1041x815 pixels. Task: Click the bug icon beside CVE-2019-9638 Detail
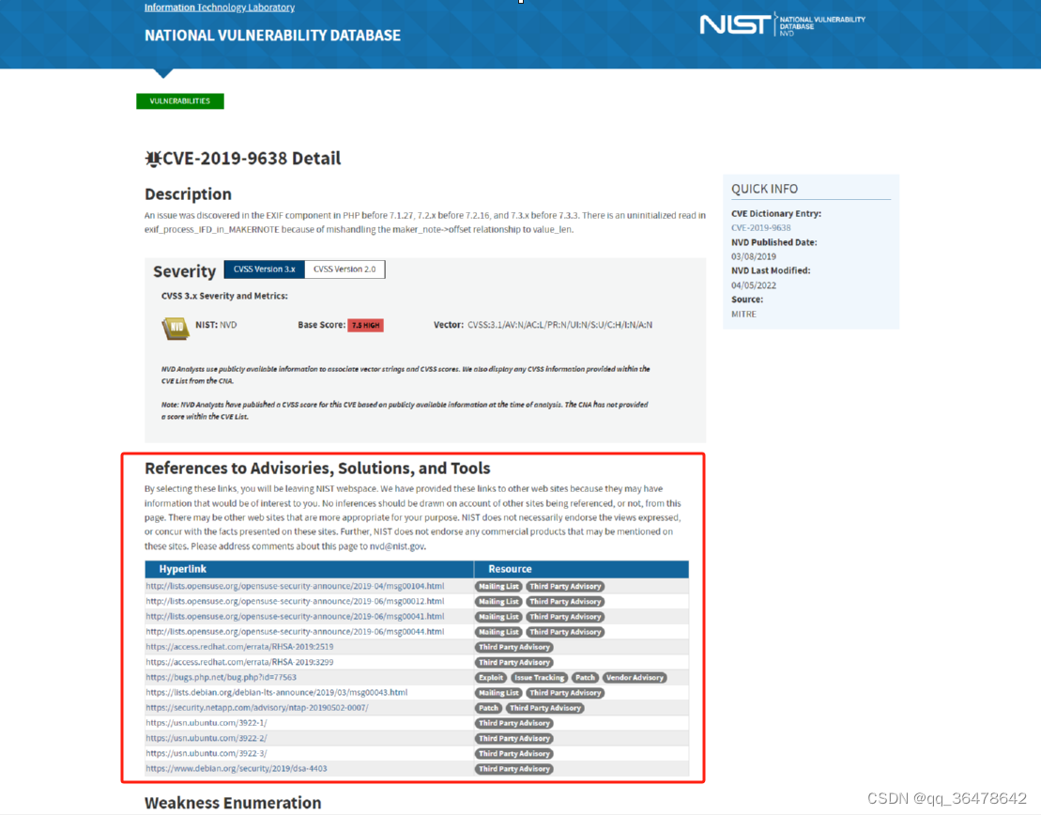coord(153,159)
